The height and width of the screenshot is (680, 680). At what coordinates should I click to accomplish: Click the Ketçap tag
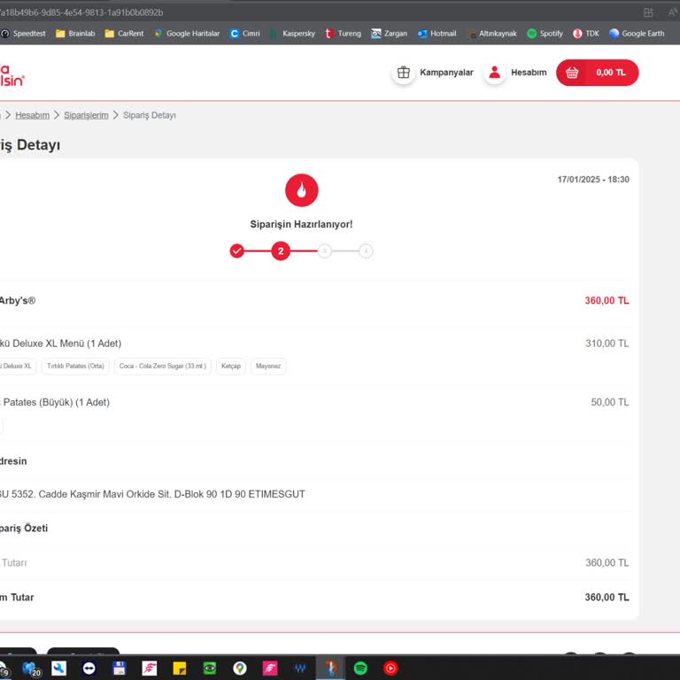pyautogui.click(x=231, y=366)
